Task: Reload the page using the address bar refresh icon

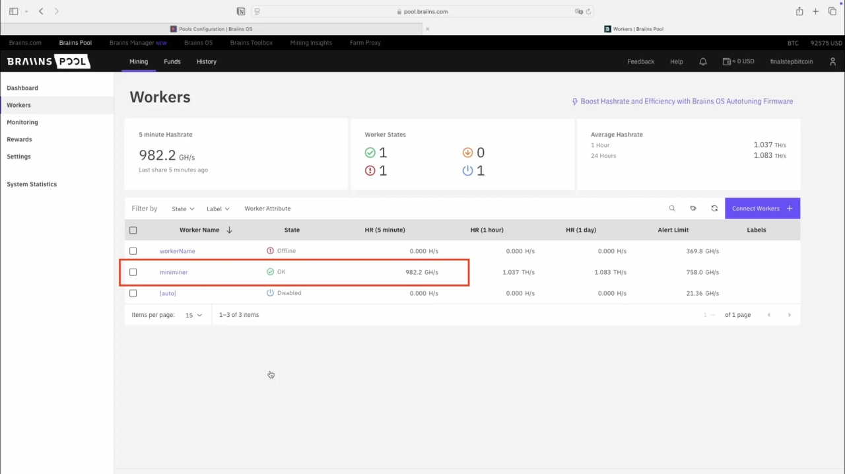Action: pyautogui.click(x=588, y=11)
